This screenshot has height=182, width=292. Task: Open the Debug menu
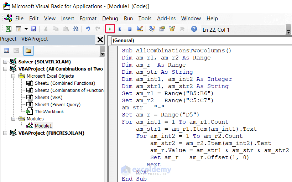tap(110, 19)
